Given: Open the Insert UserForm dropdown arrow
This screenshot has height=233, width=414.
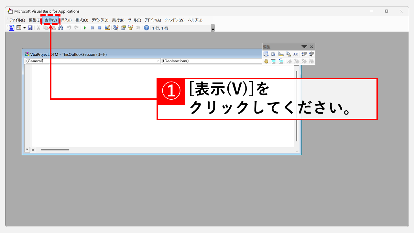Looking at the screenshot, I should tap(24, 28).
